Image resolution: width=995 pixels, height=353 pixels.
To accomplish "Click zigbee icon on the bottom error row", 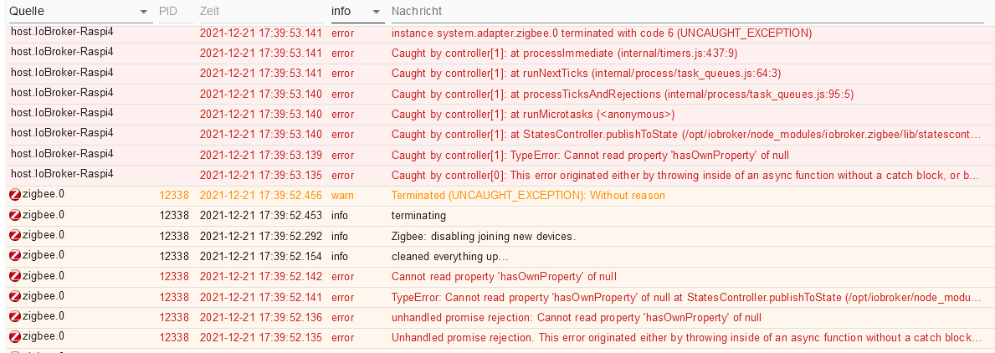I will coord(15,337).
